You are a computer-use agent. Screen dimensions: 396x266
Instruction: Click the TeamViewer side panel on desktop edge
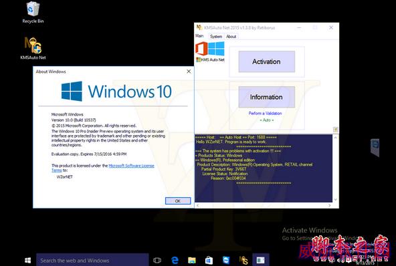375,148
